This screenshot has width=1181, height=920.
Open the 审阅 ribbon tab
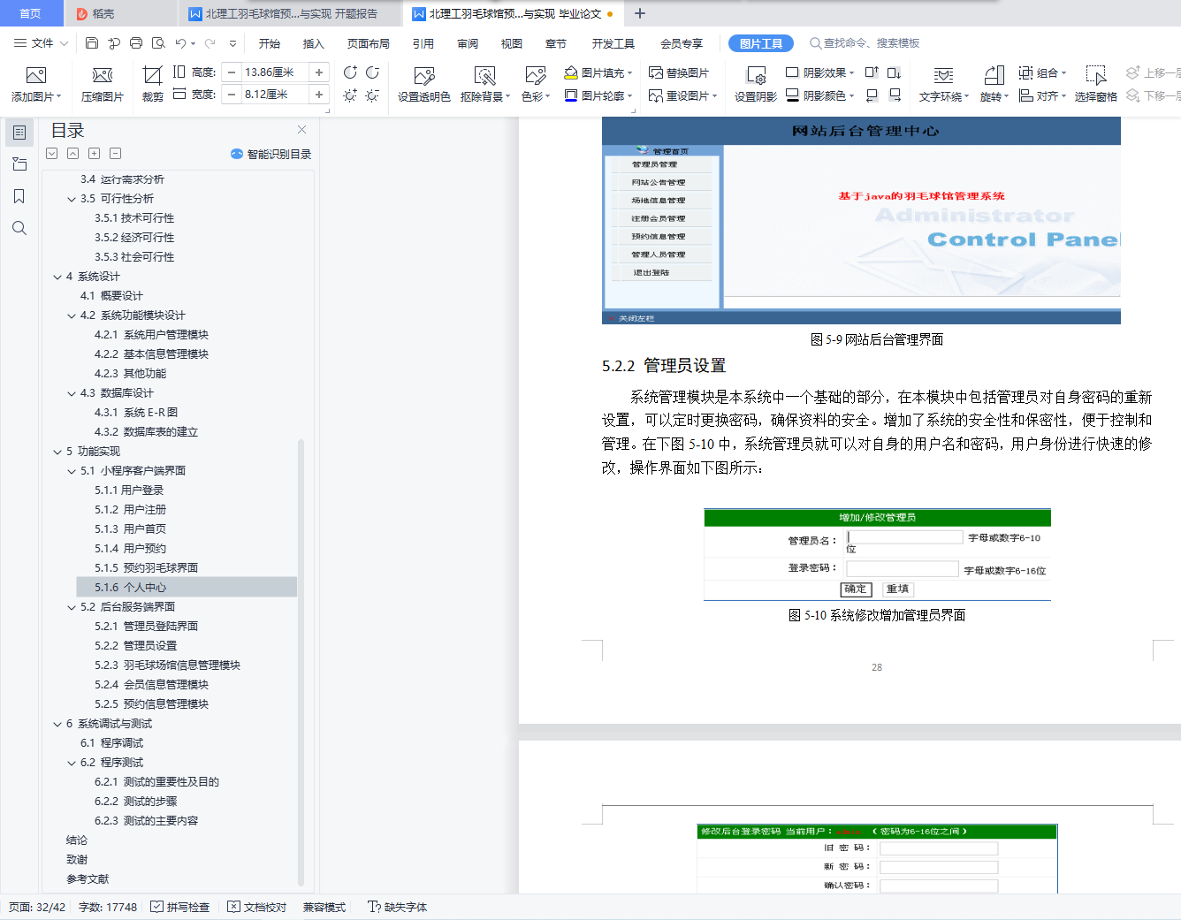click(x=468, y=43)
